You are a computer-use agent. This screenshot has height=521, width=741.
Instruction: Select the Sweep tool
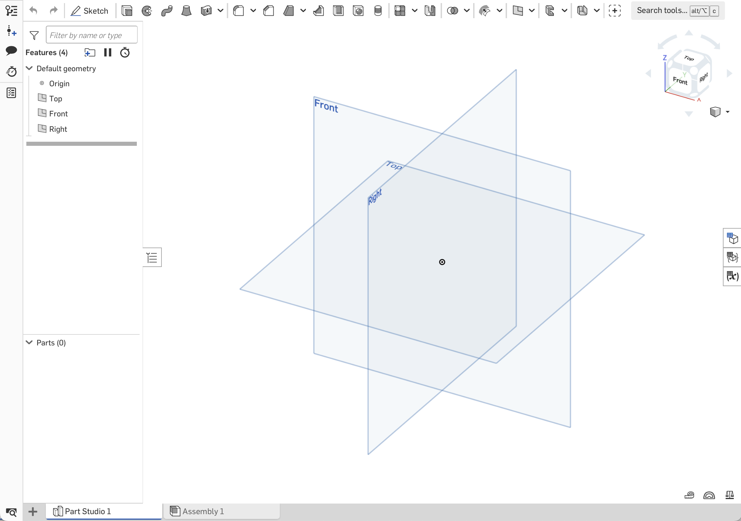coord(167,11)
